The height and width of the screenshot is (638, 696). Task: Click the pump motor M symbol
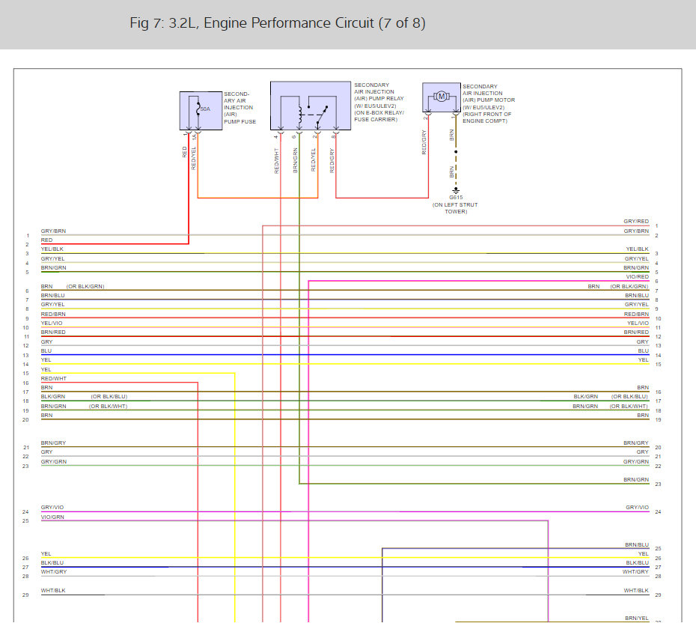click(x=442, y=97)
